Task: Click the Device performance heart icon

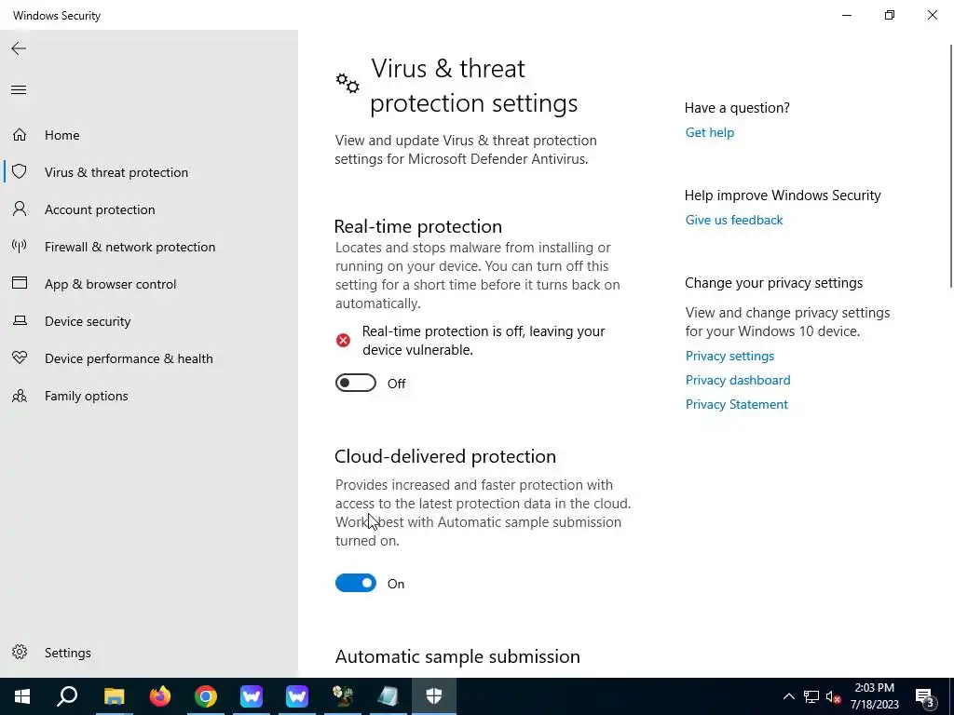Action: click(x=20, y=358)
